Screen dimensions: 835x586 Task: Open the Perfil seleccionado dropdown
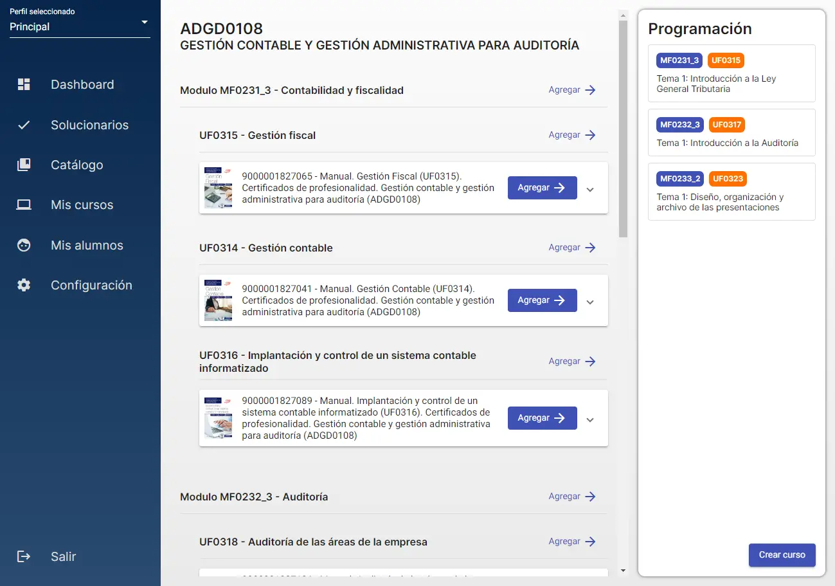click(x=80, y=26)
